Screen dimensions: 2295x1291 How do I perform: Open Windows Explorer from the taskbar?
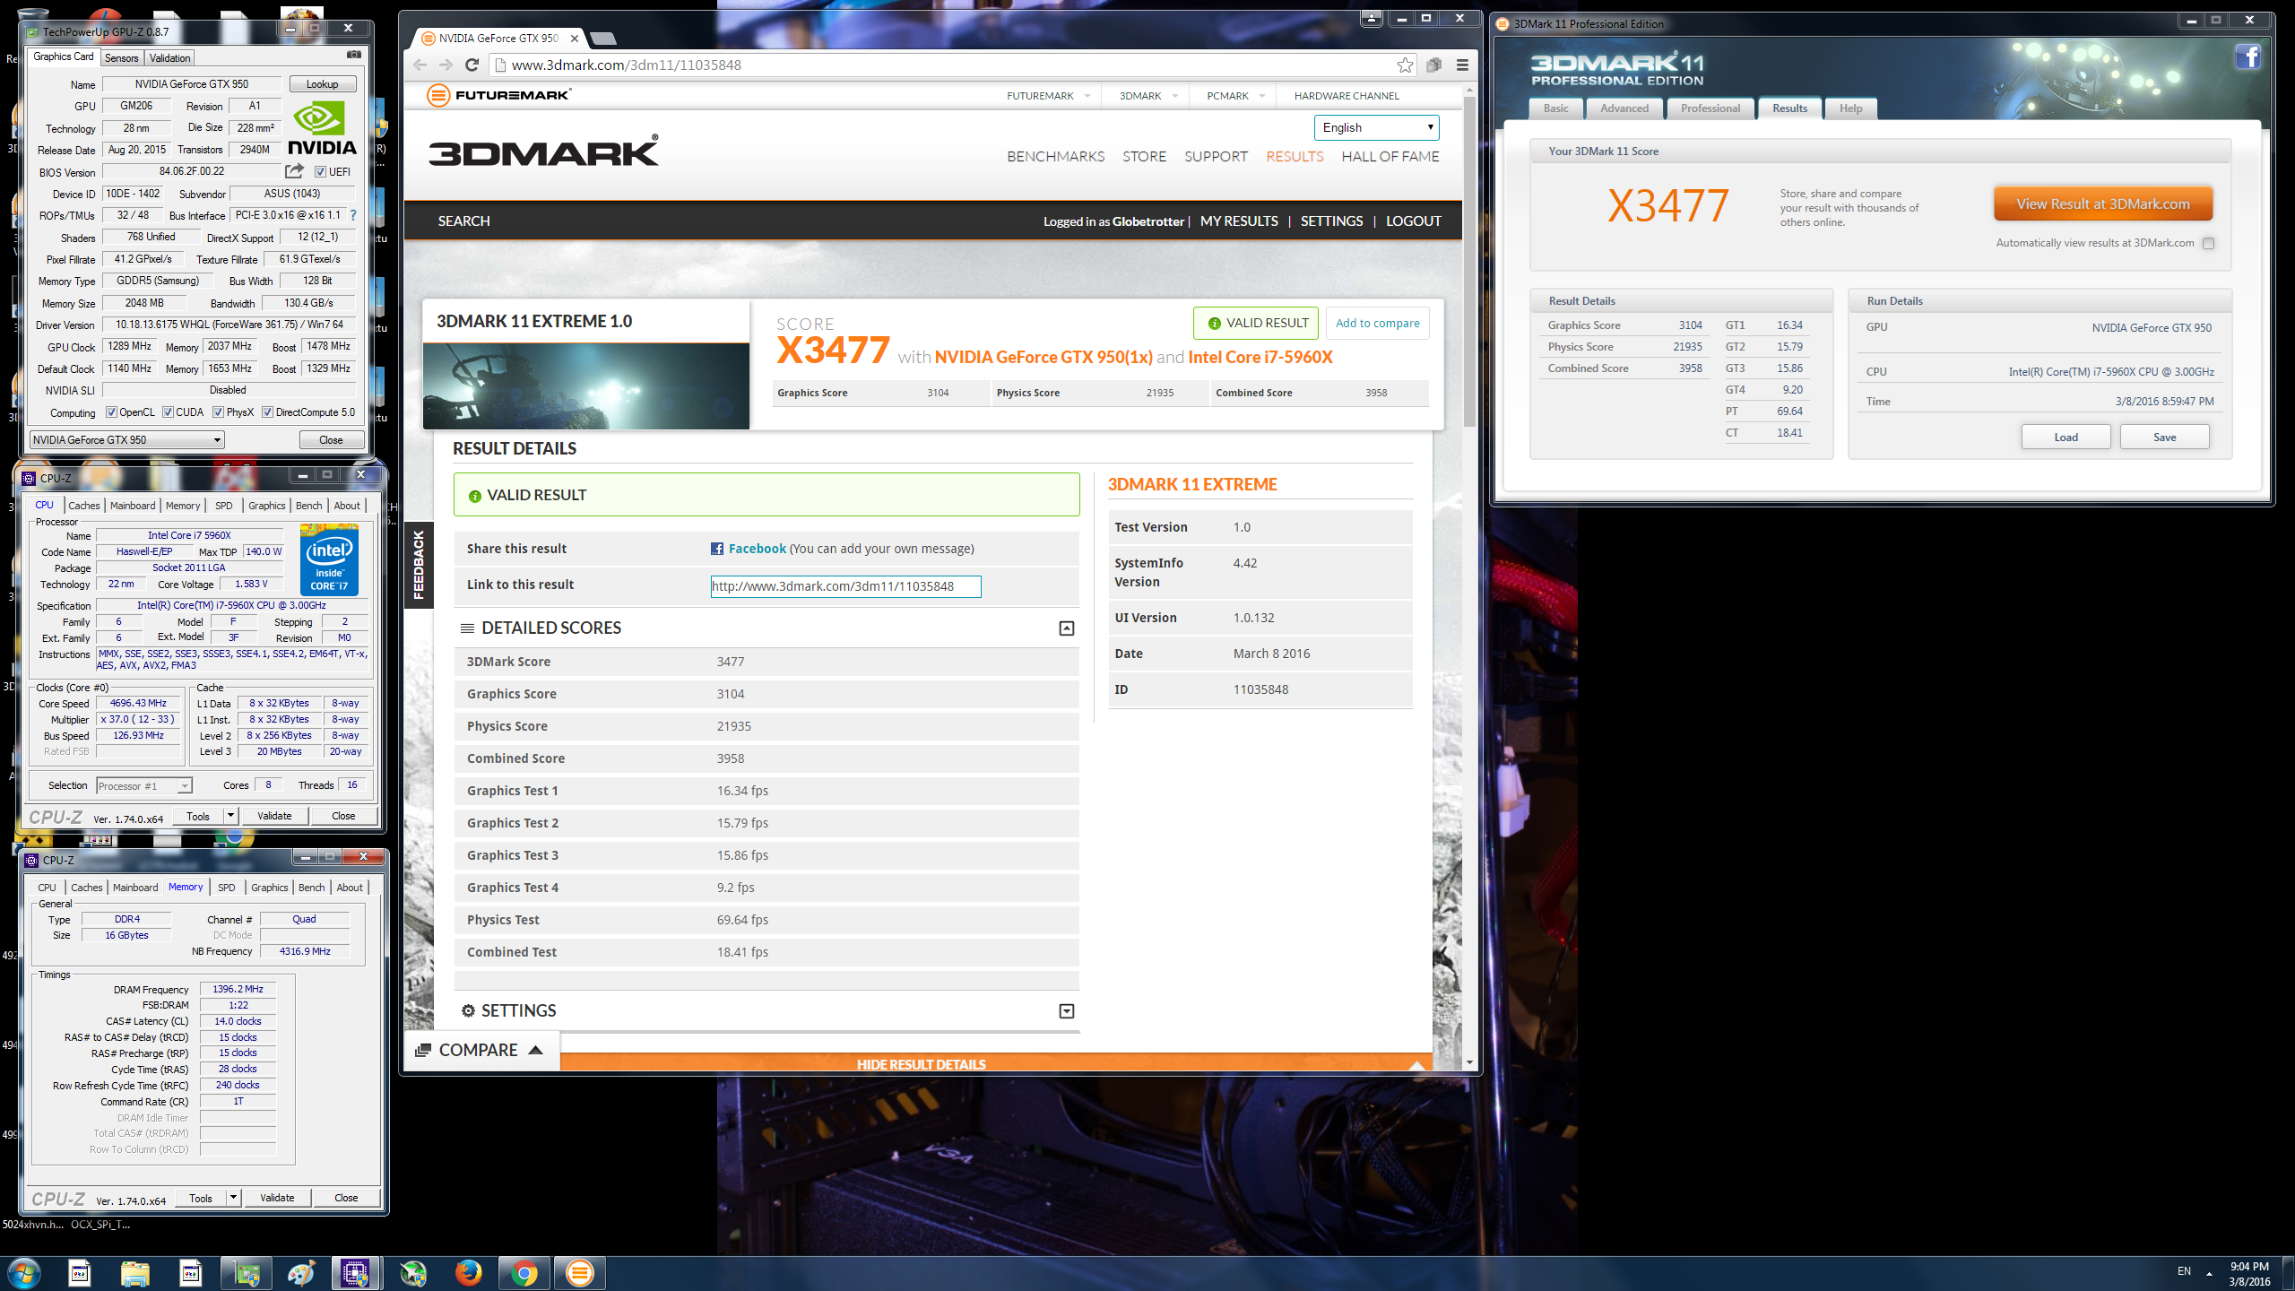135,1273
